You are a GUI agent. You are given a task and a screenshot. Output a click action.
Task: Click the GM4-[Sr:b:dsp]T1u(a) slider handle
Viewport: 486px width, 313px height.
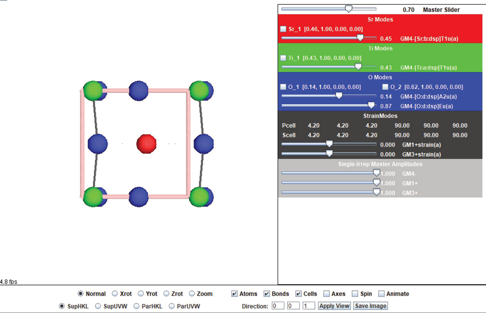[360, 38]
